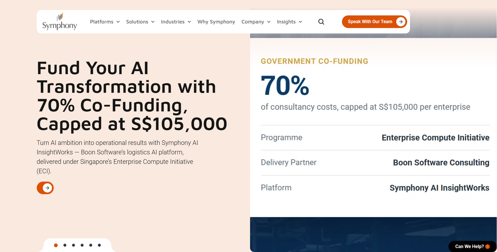Go to the fifth carousel slide dot
Image resolution: width=497 pixels, height=252 pixels.
pyautogui.click(x=91, y=245)
